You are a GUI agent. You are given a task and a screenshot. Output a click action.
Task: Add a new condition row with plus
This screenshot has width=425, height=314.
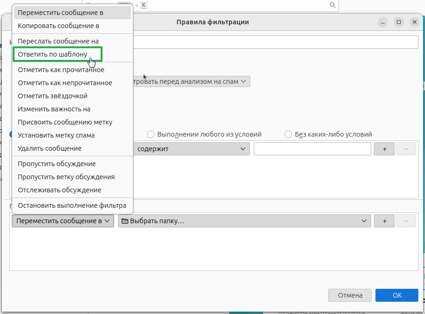pyautogui.click(x=385, y=149)
